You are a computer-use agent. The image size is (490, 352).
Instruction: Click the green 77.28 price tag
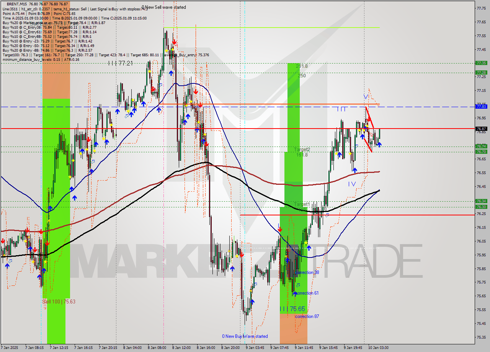tap(481, 72)
